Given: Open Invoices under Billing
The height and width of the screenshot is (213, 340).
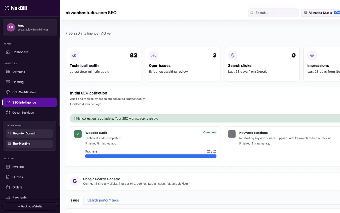Looking at the screenshot, I should tap(30, 167).
